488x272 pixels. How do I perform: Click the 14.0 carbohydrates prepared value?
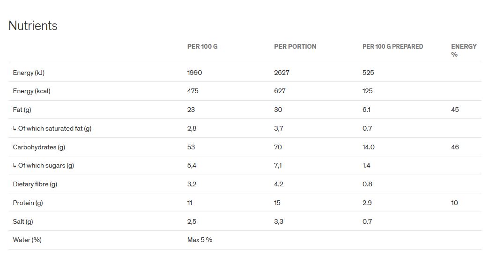(x=369, y=147)
